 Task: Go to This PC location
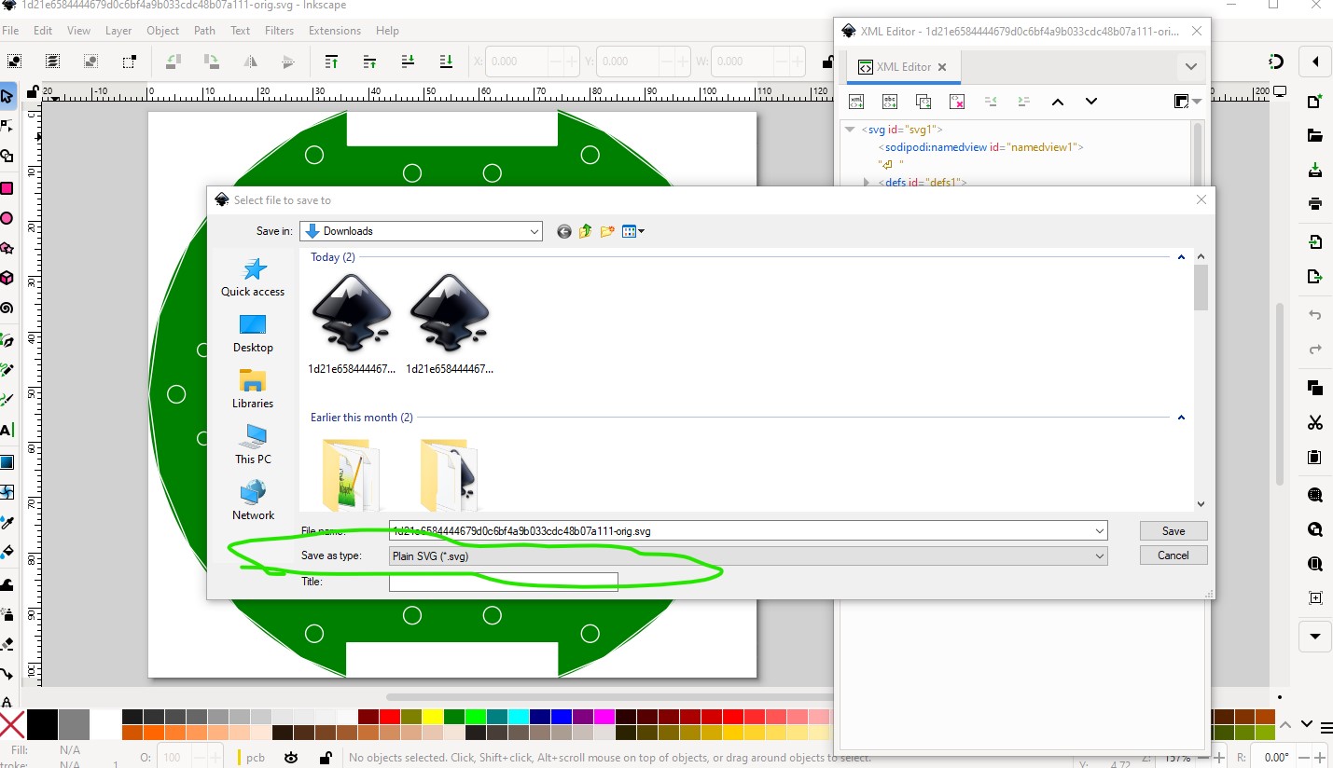coord(253,445)
